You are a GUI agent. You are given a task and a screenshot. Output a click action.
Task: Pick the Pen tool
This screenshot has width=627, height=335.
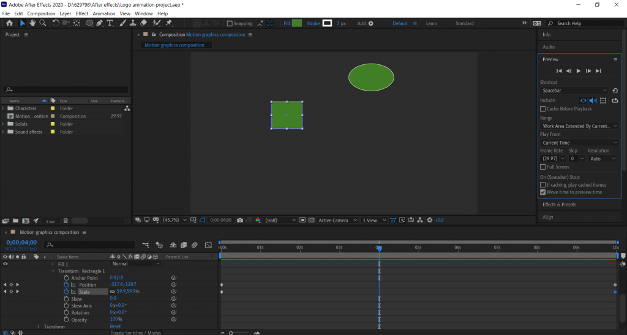[99, 23]
